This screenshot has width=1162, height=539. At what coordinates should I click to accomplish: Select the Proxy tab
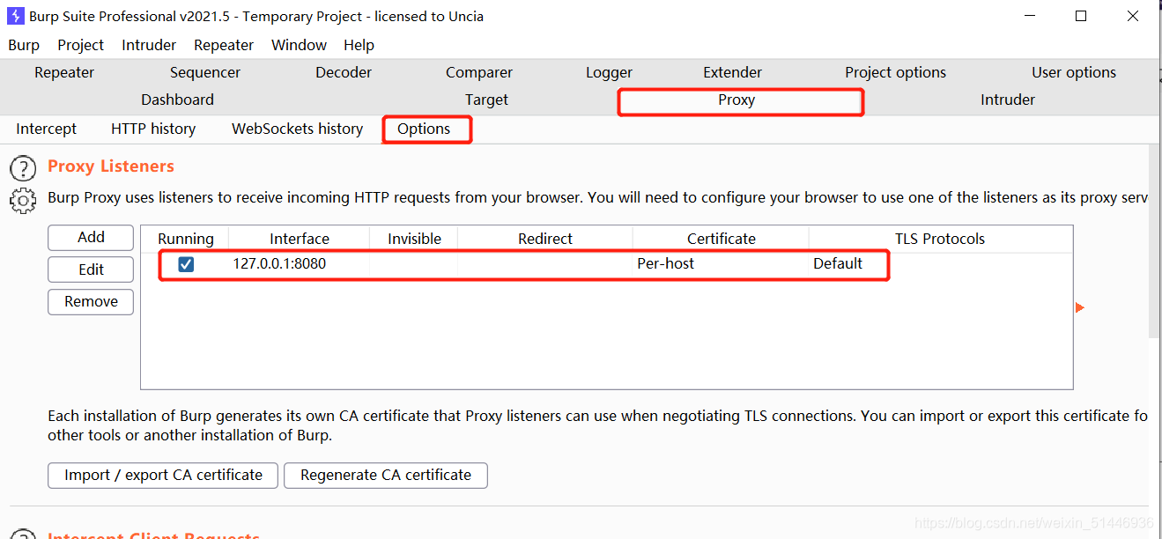coord(736,100)
